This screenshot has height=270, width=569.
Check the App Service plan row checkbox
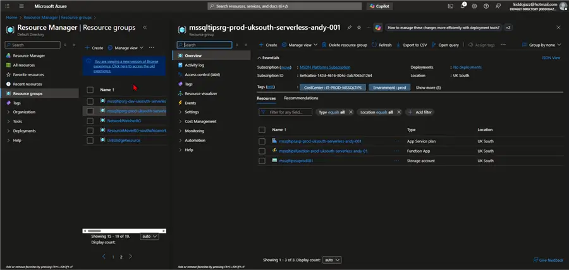[x=262, y=141]
